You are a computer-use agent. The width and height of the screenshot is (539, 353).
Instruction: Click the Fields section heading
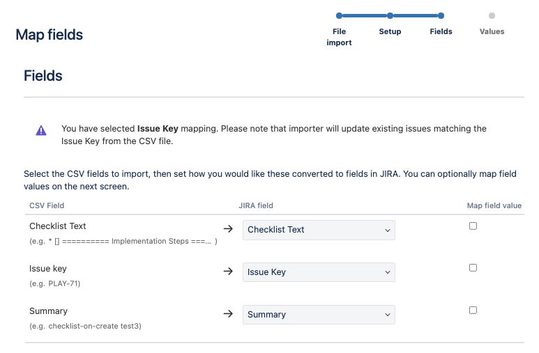(43, 76)
